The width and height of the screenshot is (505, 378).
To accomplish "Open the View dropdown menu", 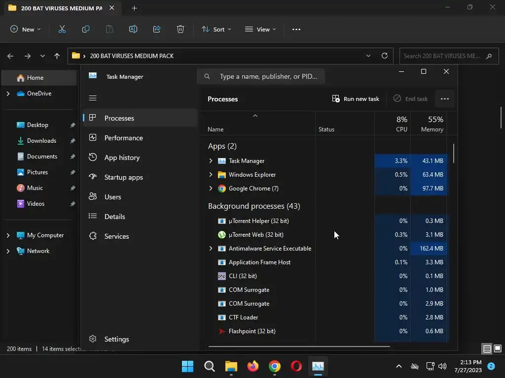I will tap(260, 29).
